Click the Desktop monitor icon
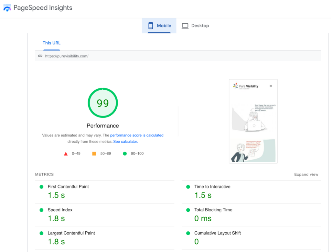 185,25
